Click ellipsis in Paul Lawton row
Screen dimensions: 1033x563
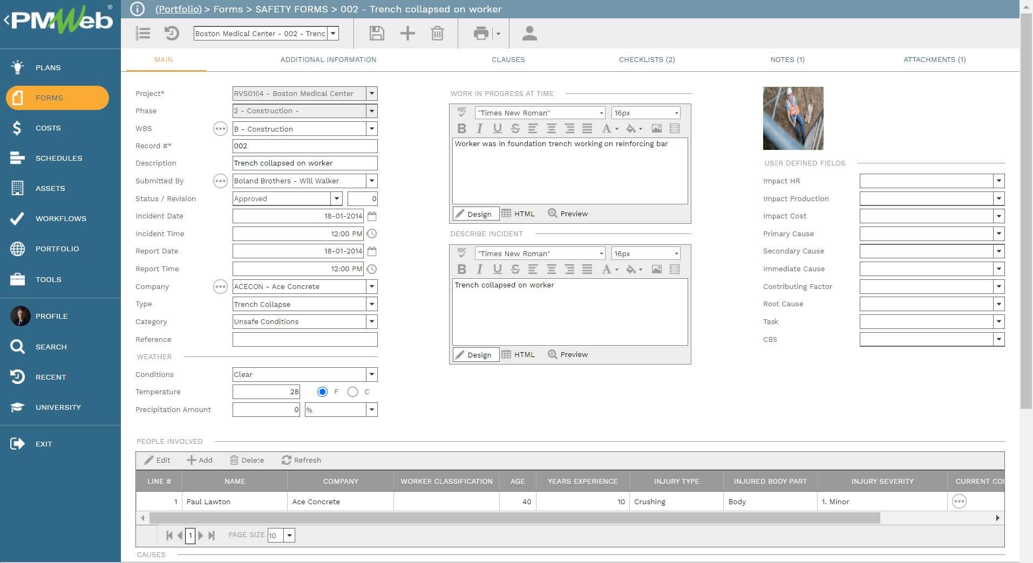959,502
